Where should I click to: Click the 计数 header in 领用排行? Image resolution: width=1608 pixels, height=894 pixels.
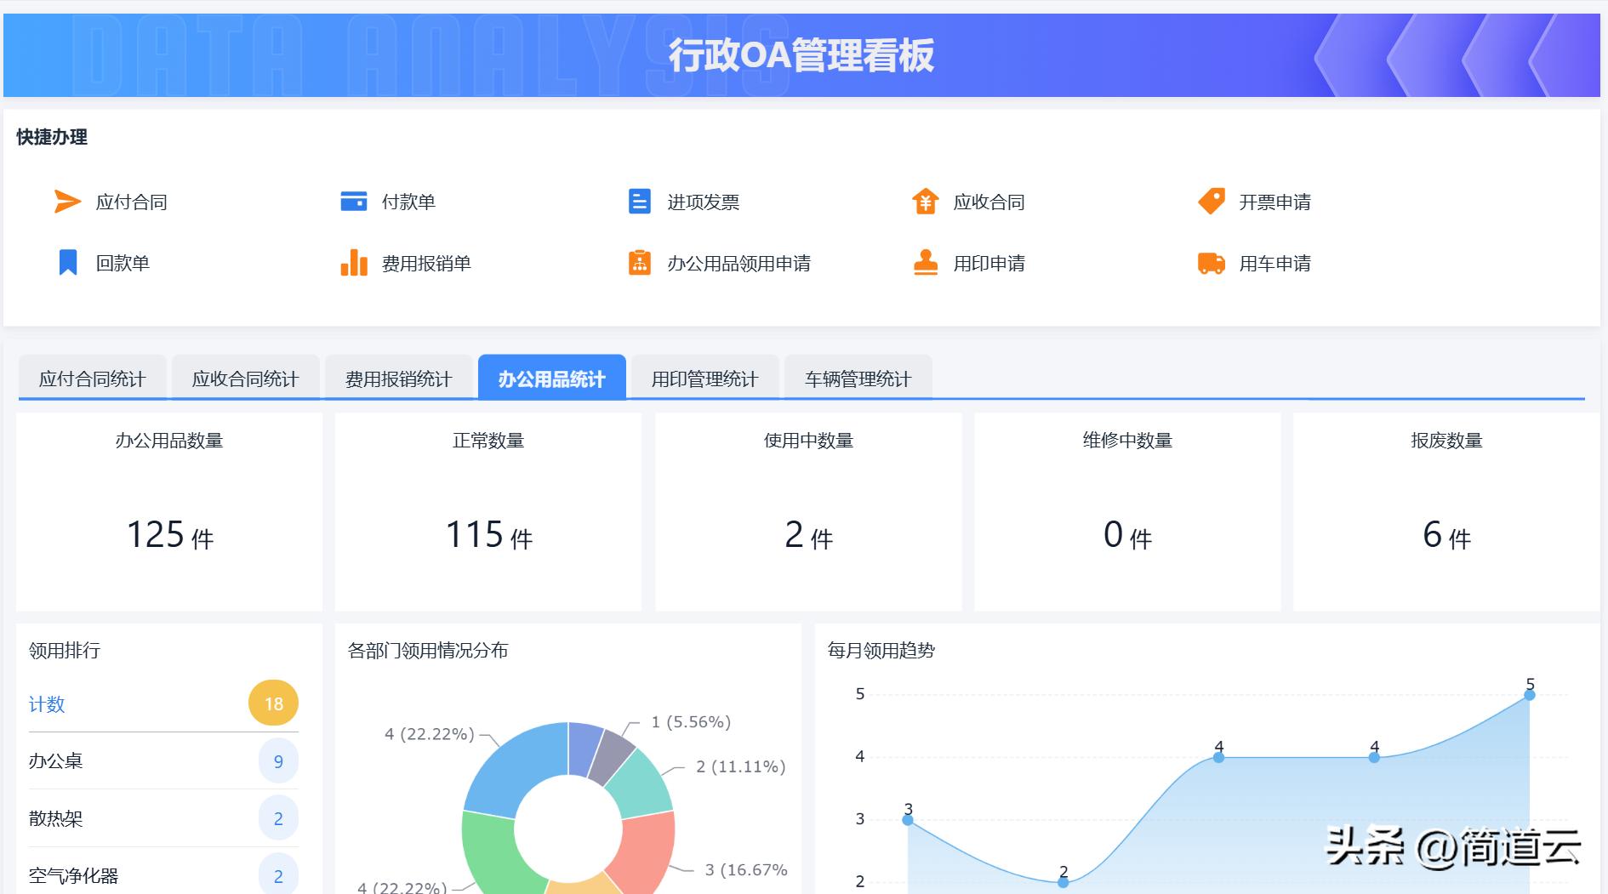[47, 704]
